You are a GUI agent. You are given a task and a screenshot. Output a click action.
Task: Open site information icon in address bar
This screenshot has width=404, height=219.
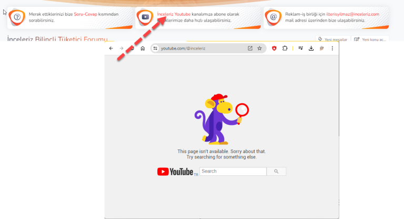pyautogui.click(x=155, y=48)
